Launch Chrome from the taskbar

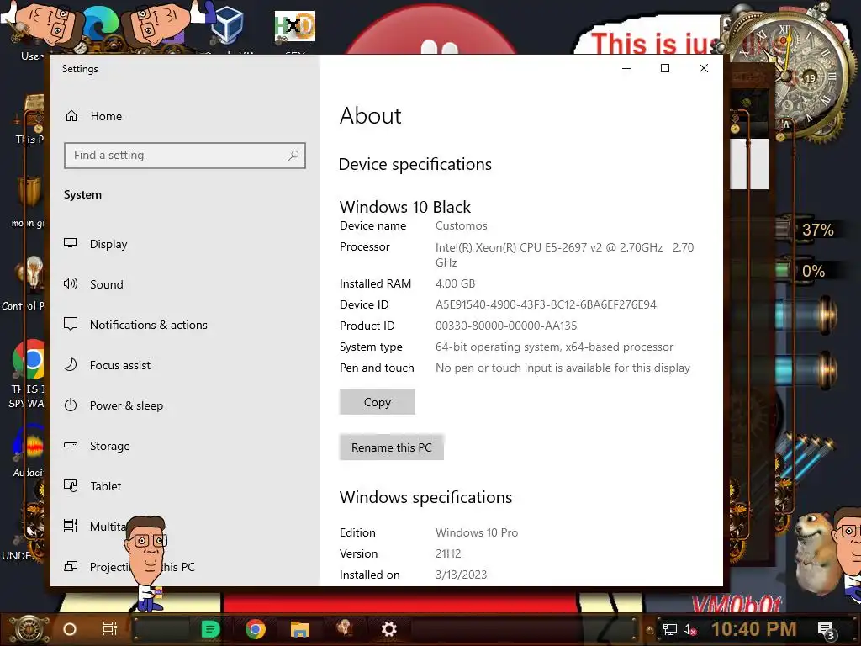tap(256, 629)
